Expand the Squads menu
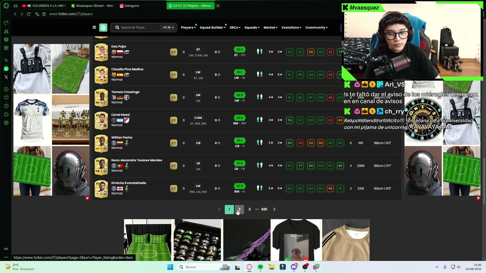The height and width of the screenshot is (273, 486). (252, 27)
